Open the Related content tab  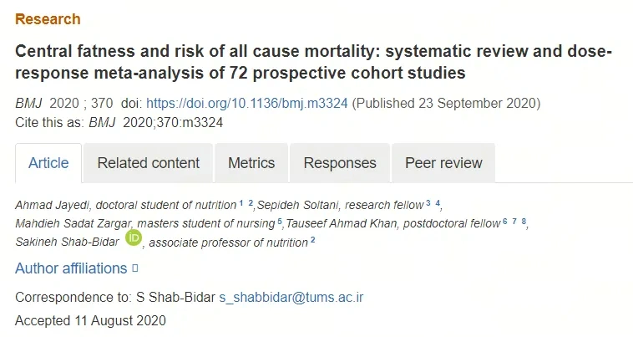[148, 163]
